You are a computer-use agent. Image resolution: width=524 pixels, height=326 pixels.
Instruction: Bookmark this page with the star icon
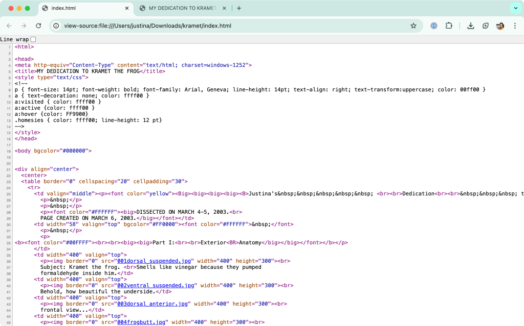click(413, 26)
